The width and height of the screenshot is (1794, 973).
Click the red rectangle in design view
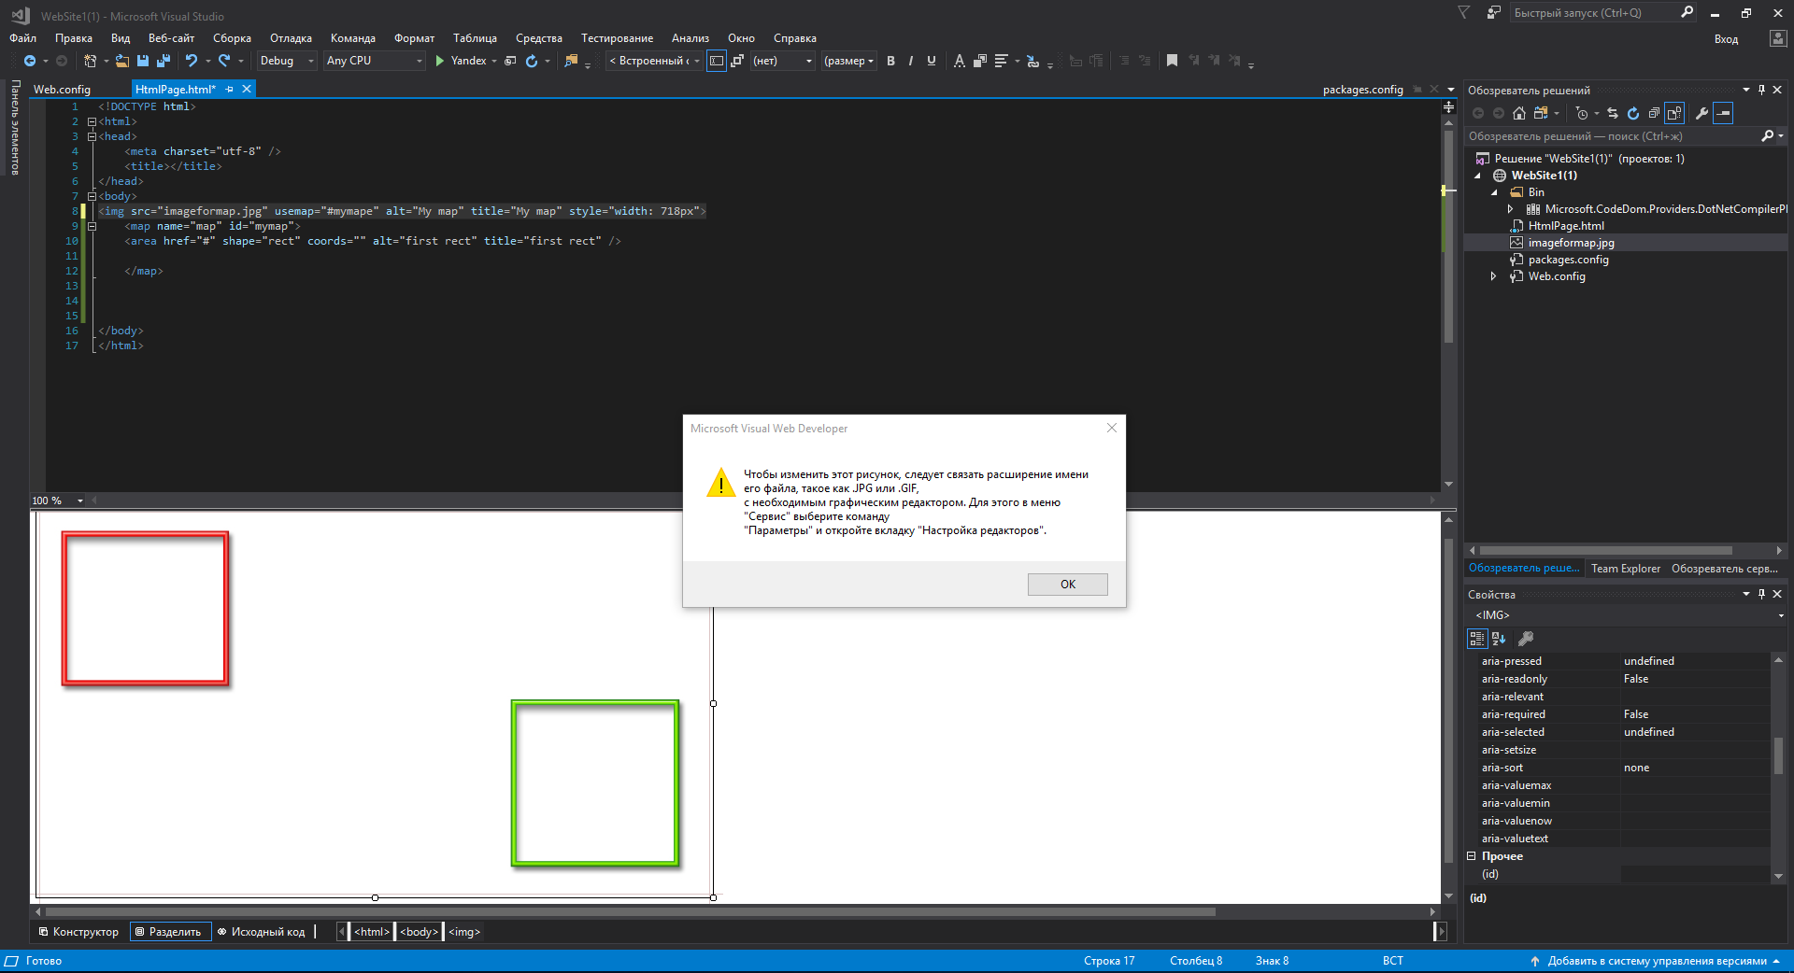point(146,608)
